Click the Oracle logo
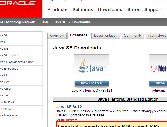This screenshot has width=167, height=127. point(18,3)
